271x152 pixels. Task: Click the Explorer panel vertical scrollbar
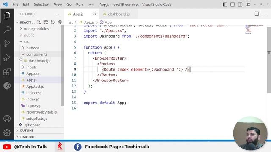click(x=62, y=65)
